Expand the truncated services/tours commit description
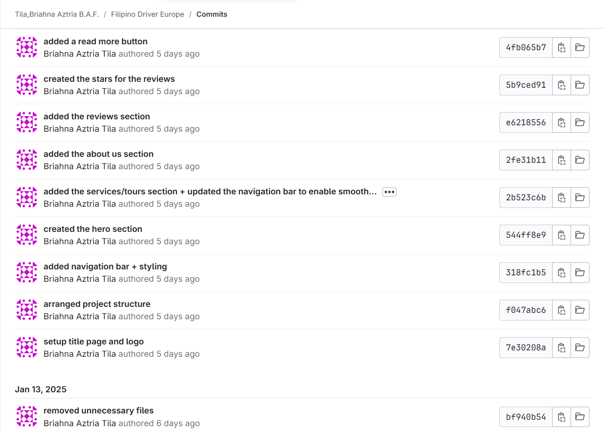This screenshot has height=431, width=604. (x=389, y=192)
